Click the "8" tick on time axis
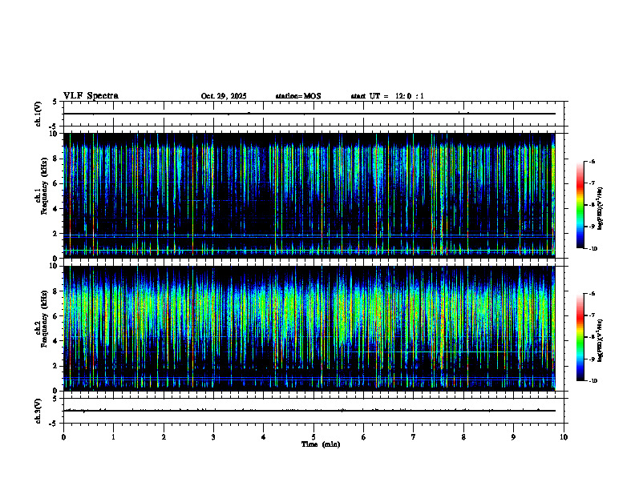 pos(463,437)
